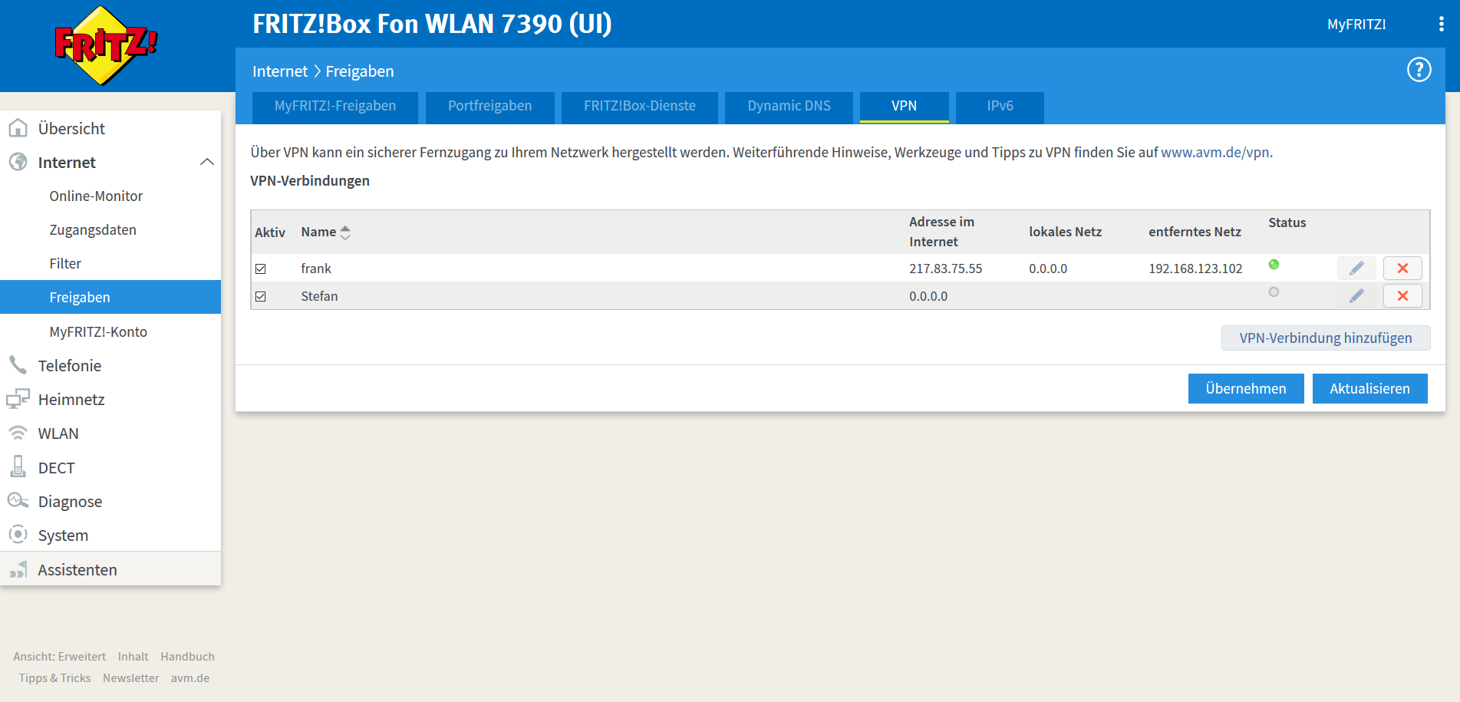Open the Inhalt footer link
Screen dimensions: 1460x702
(133, 657)
